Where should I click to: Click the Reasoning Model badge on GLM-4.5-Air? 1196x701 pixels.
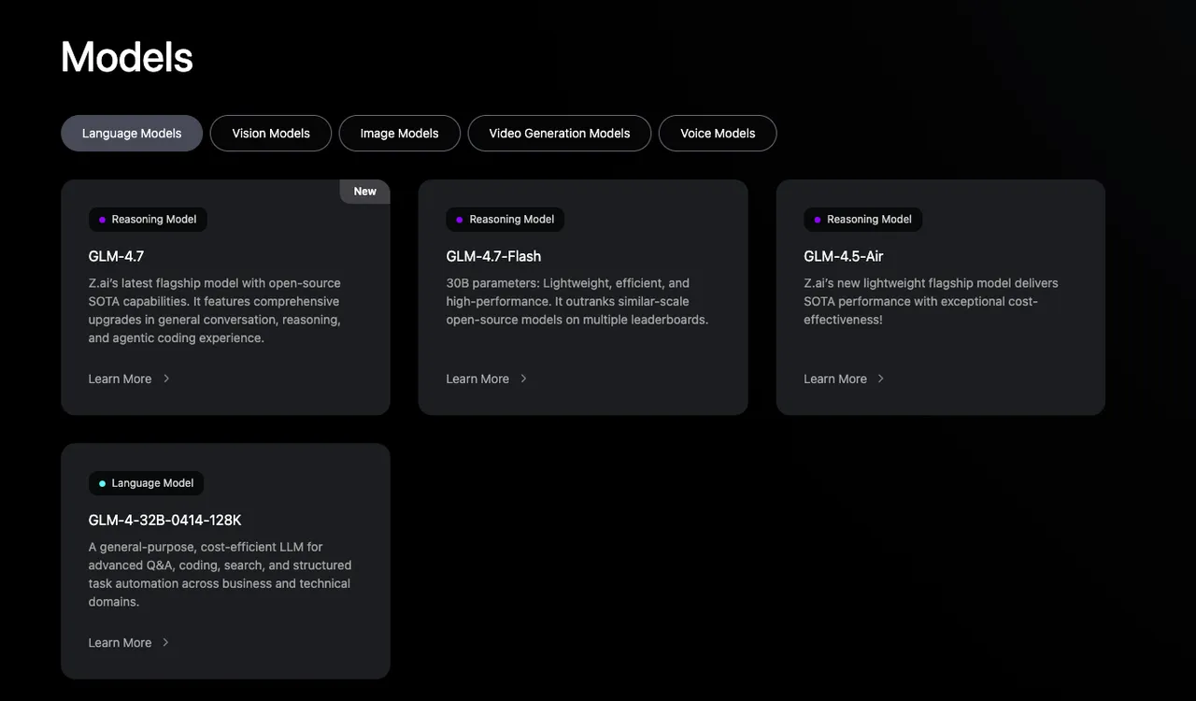point(862,220)
